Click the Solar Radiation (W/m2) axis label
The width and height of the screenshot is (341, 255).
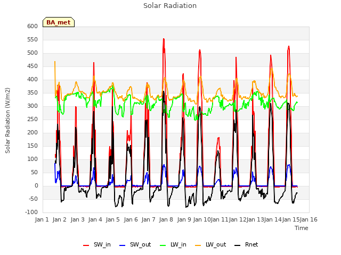pyautogui.click(x=7, y=121)
